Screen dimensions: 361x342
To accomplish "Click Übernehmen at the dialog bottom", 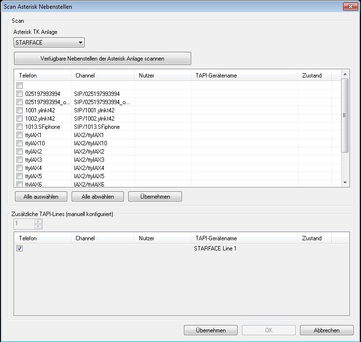I will (211, 330).
